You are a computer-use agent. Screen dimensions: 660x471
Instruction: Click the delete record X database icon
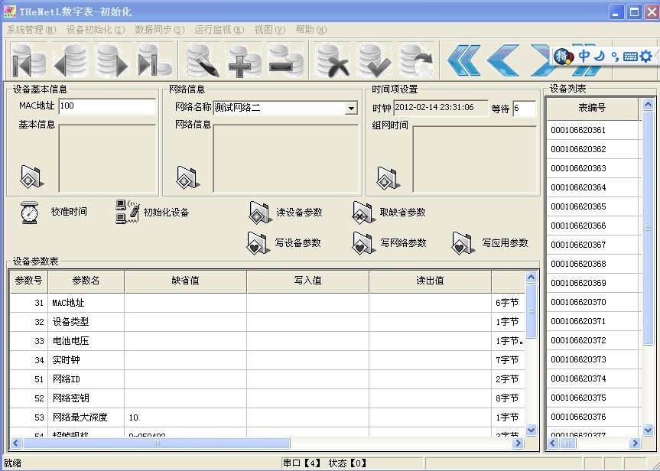click(x=333, y=60)
